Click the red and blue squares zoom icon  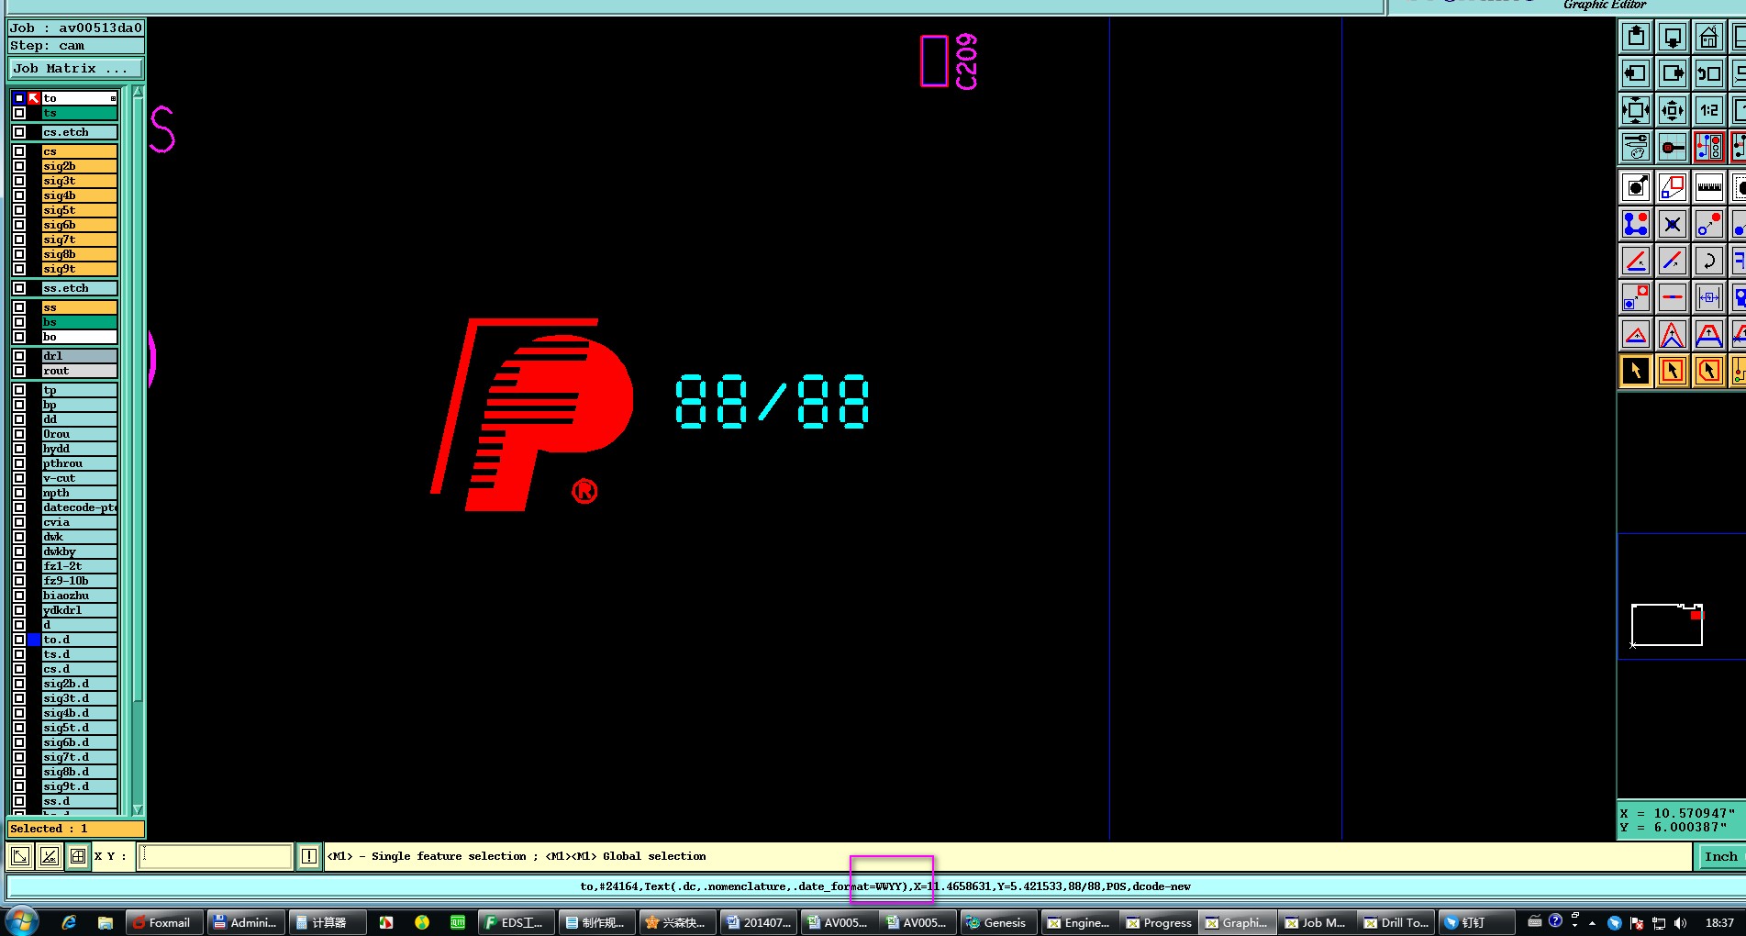pyautogui.click(x=1673, y=188)
